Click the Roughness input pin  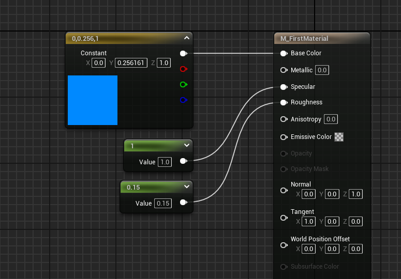pyautogui.click(x=284, y=103)
